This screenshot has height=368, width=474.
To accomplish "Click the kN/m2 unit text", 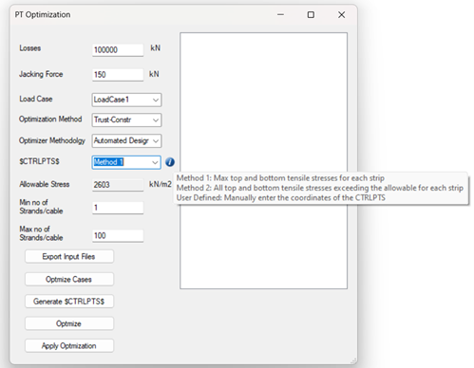I will tap(161, 184).
